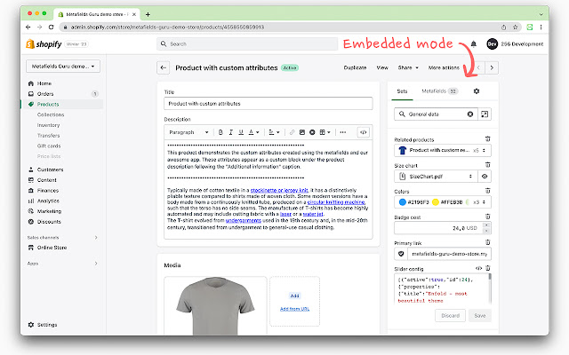Open insert table dropdown
Viewport: 569px width, 355px height.
pos(325,132)
